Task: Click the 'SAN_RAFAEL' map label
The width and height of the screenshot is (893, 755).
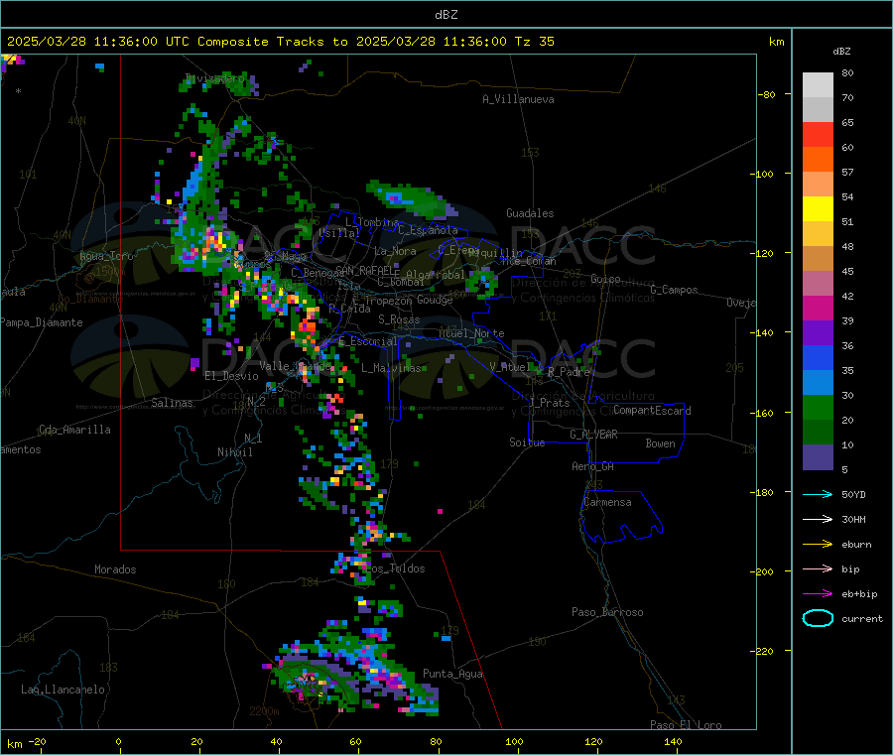Action: point(367,270)
